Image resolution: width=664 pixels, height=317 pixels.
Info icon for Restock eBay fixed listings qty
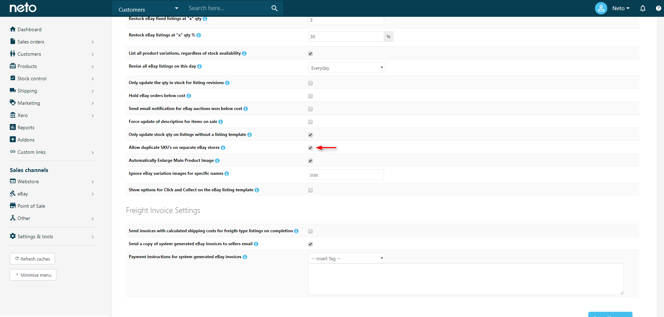[205, 19]
